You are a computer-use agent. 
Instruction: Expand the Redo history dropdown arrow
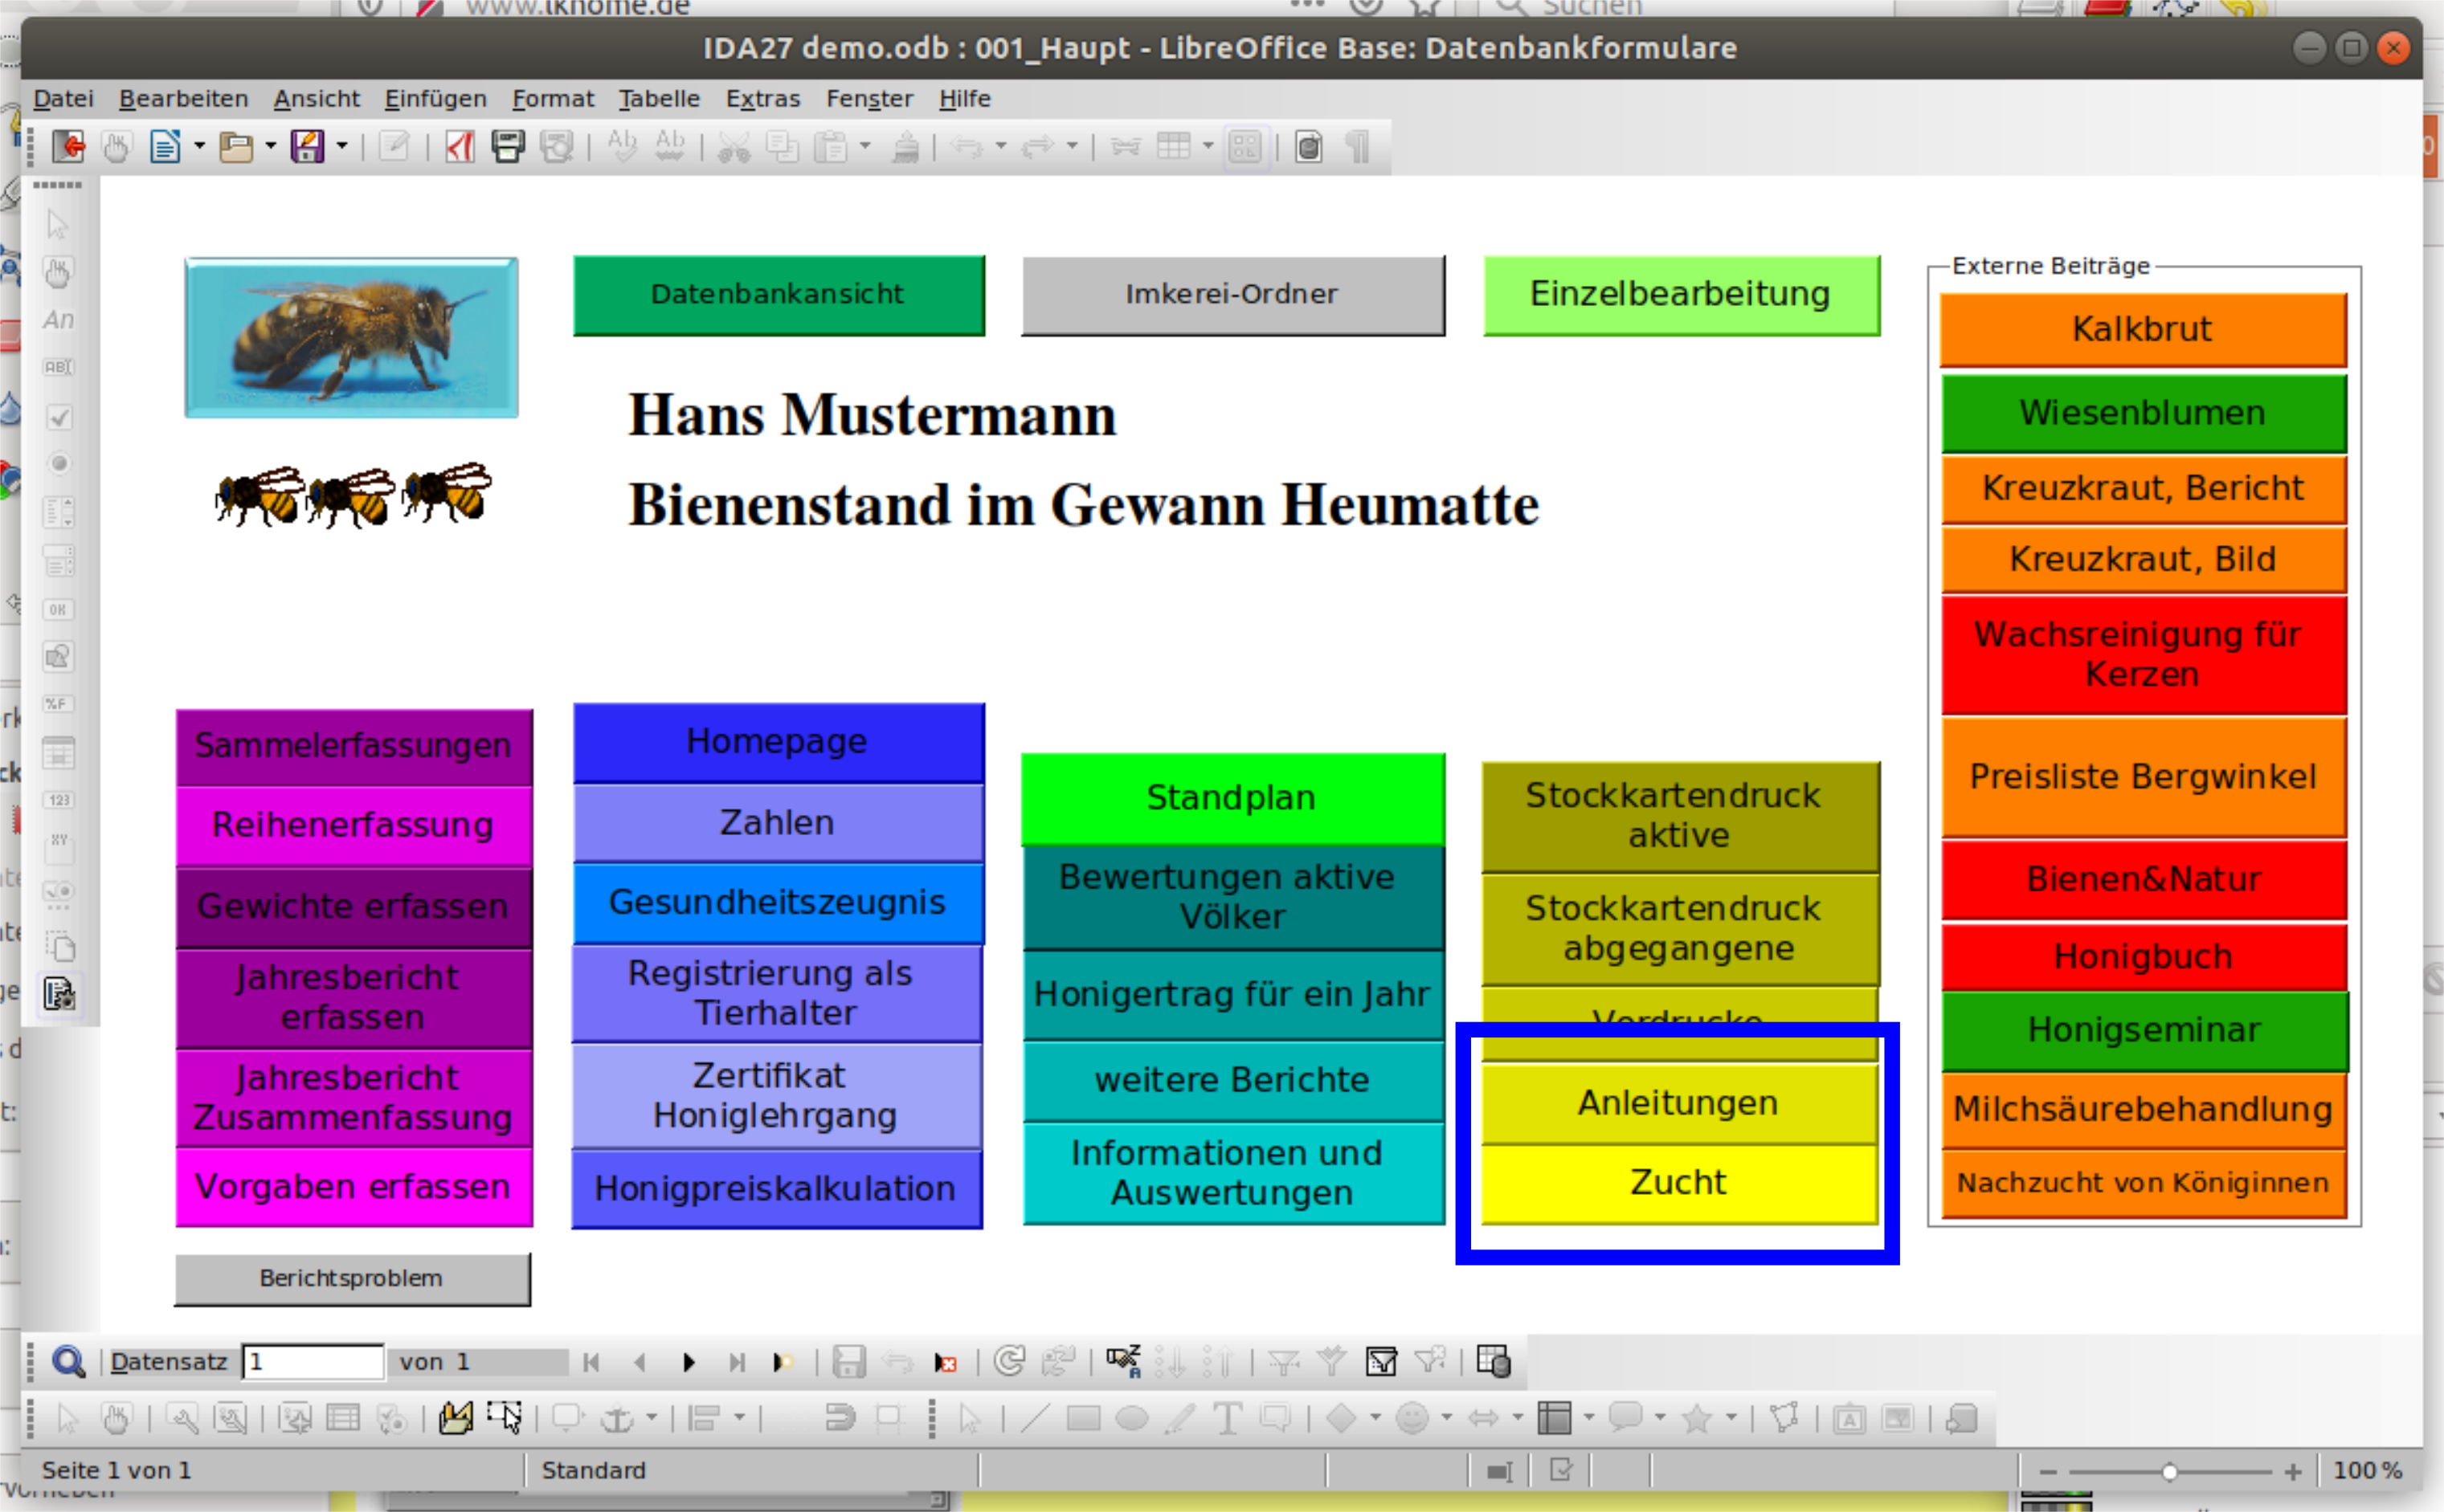[1072, 147]
